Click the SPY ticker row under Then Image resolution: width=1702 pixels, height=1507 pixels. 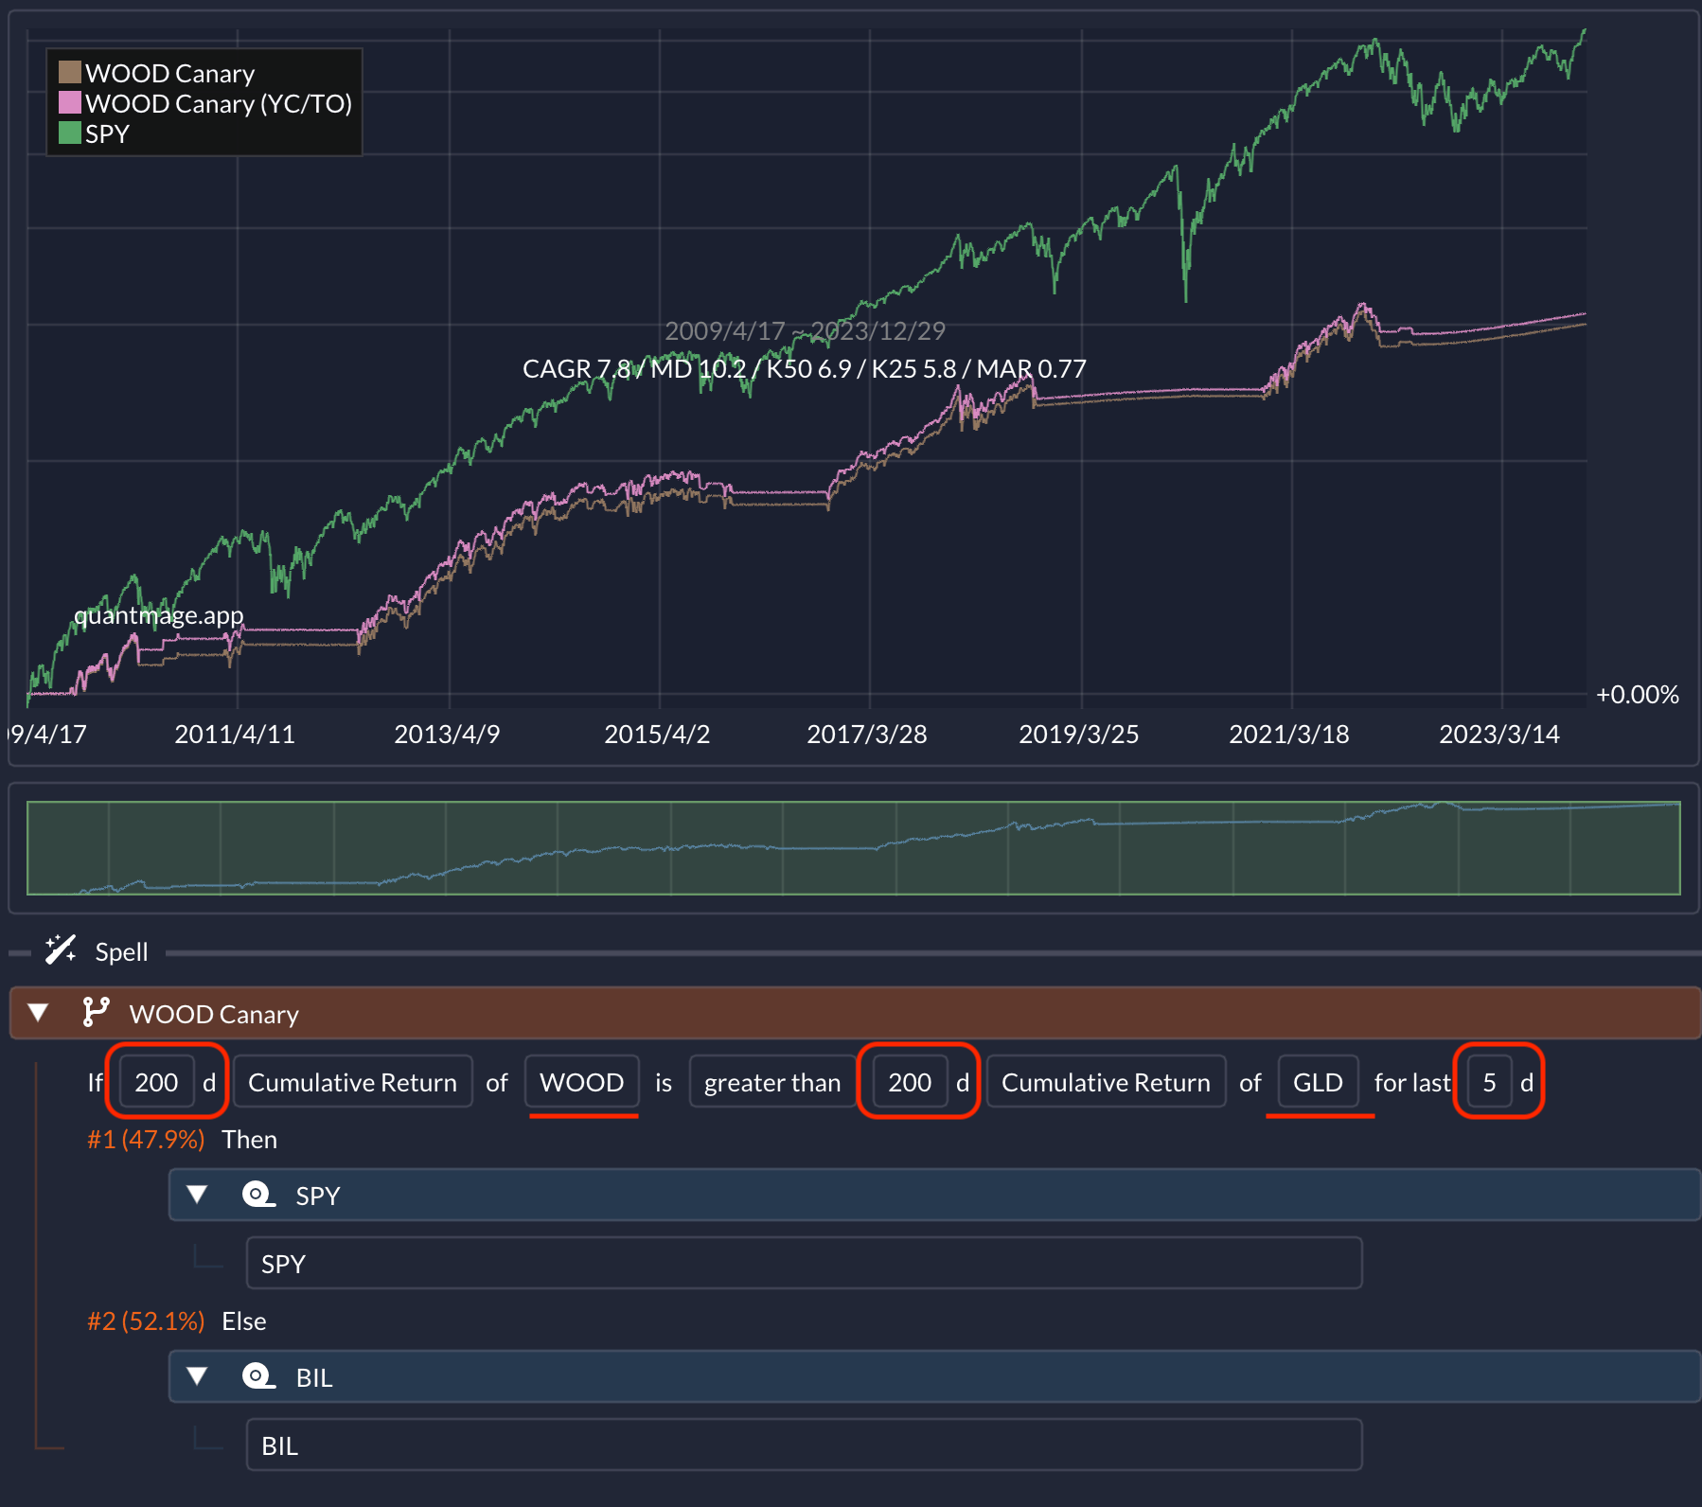click(804, 1263)
